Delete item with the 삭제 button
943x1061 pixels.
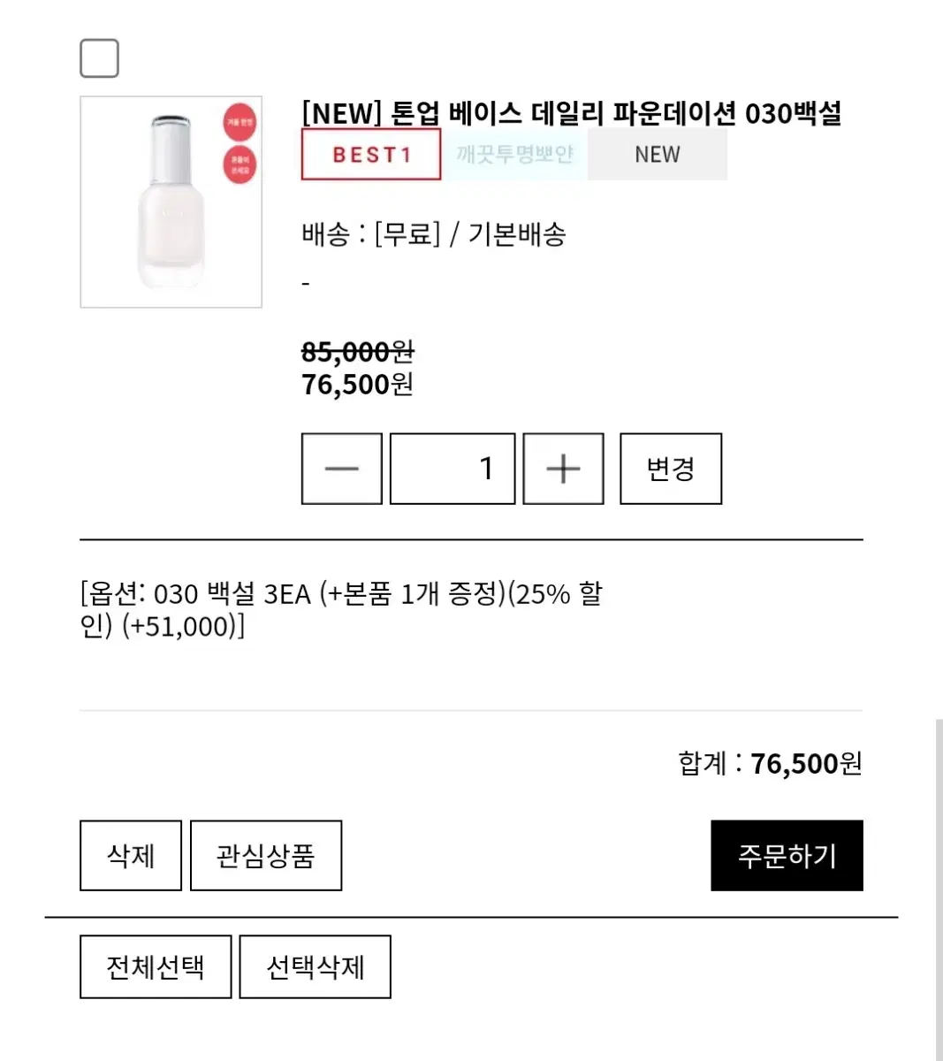tap(131, 855)
